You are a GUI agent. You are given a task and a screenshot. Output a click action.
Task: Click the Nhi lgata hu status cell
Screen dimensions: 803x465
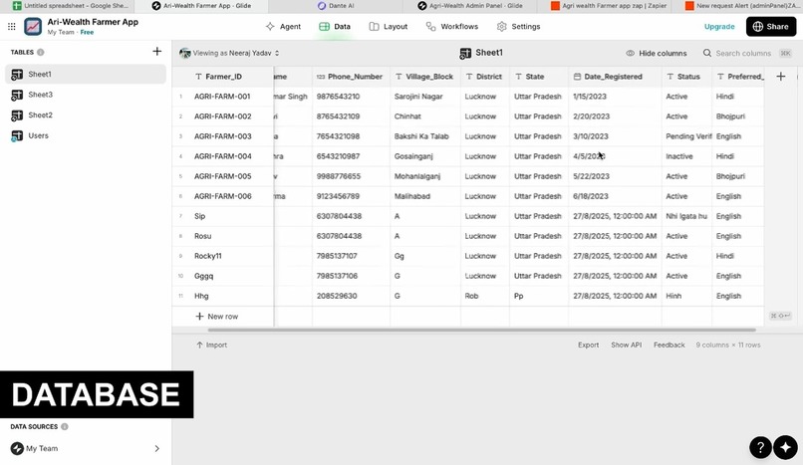(x=686, y=216)
